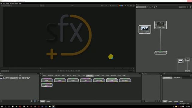The width and height of the screenshot is (192, 108).
Task: Select the Silhouette node category tab
Action: point(90,76)
